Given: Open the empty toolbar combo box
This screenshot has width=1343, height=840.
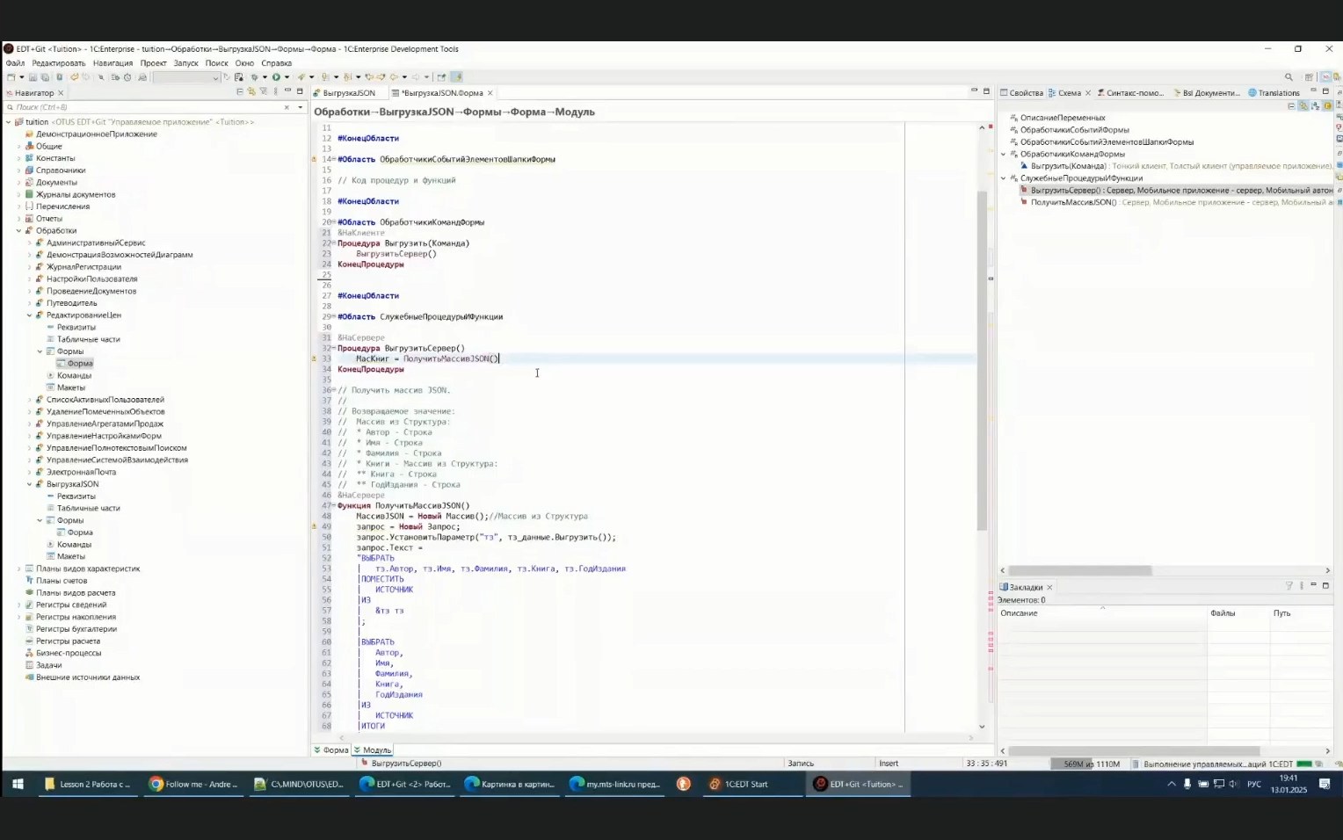Looking at the screenshot, I should pyautogui.click(x=185, y=77).
